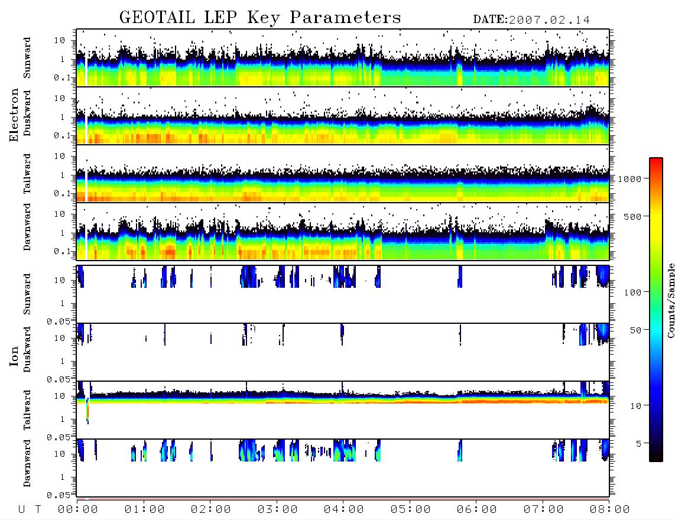Click the title "GEOTAIL LEP Key Parameters"
Image resolution: width=675 pixels, height=520 pixels.
[x=260, y=18]
